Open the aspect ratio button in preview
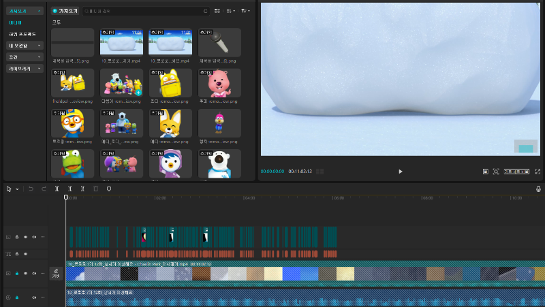545x307 pixels. point(516,172)
